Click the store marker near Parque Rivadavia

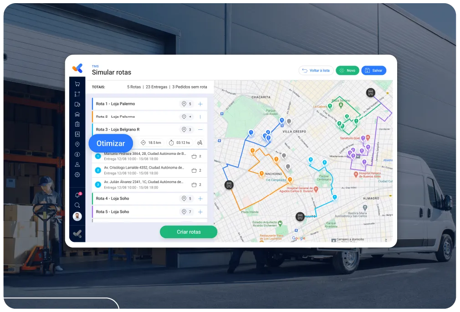(x=300, y=217)
